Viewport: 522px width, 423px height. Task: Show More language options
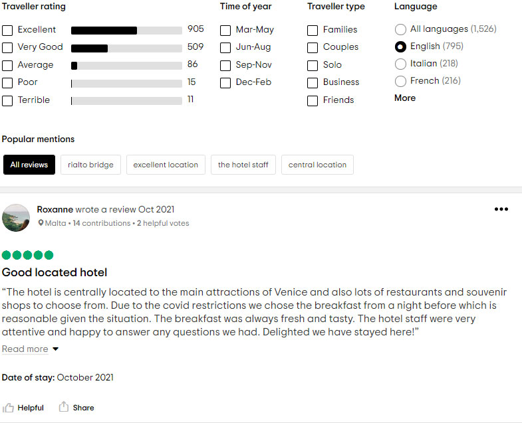click(405, 98)
